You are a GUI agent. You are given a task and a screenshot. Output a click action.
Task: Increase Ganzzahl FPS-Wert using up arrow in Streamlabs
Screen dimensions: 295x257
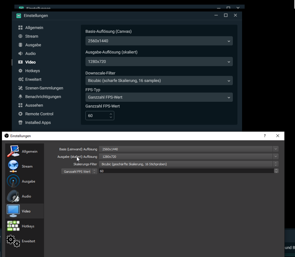coord(111,114)
